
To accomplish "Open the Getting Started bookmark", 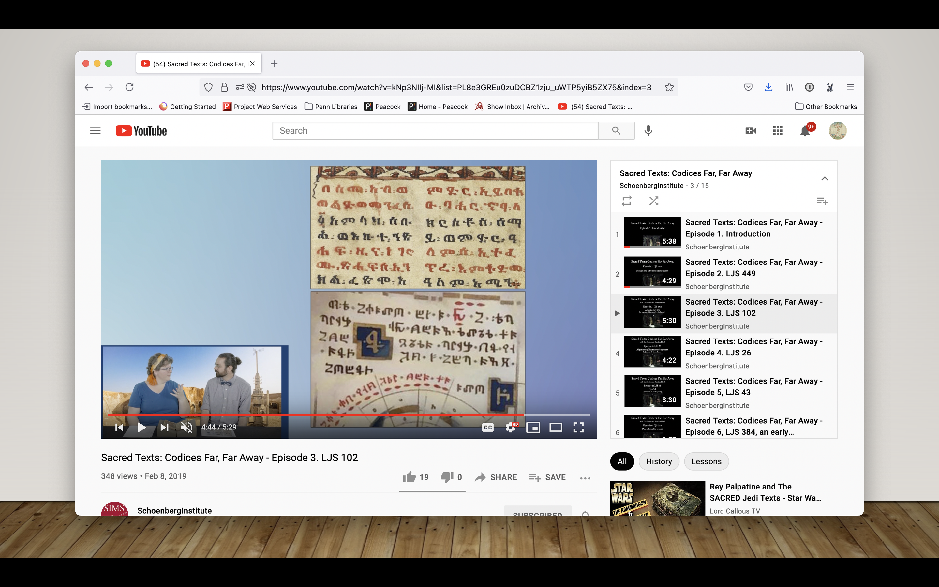I will click(x=187, y=106).
